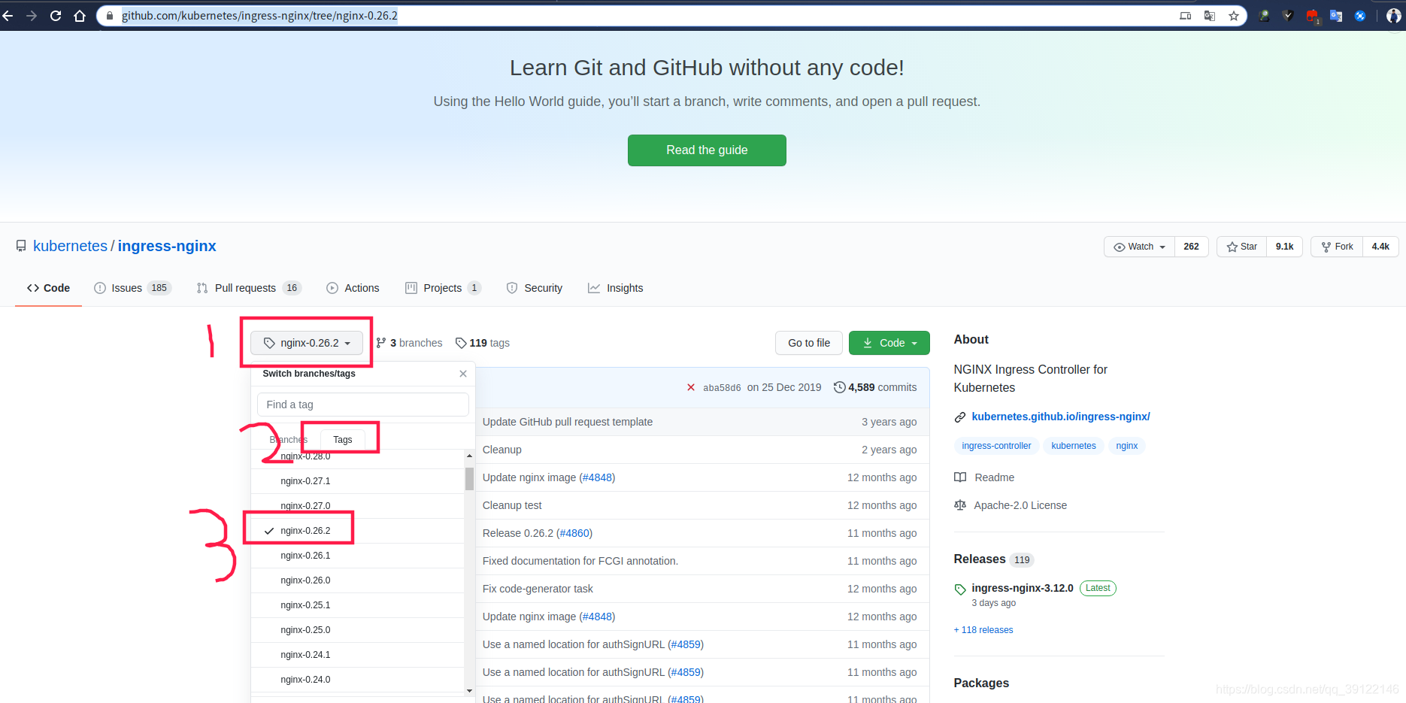Viewport: 1406px width, 703px height.
Task: Click the red browser extension icon
Action: pos(1312,16)
